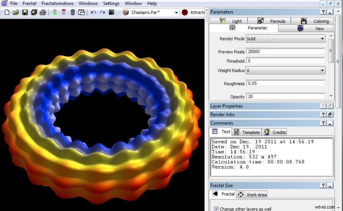Click the Parameters panel scroll up arrow

coord(331,36)
